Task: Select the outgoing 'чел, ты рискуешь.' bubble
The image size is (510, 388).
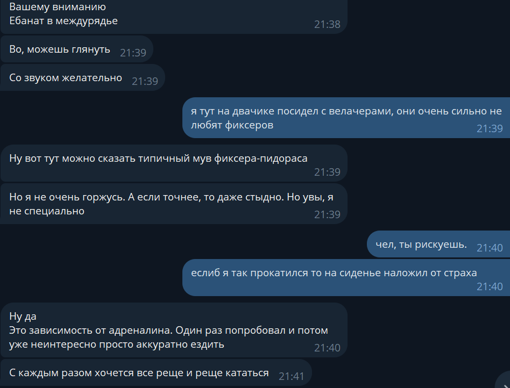Action: click(x=438, y=245)
